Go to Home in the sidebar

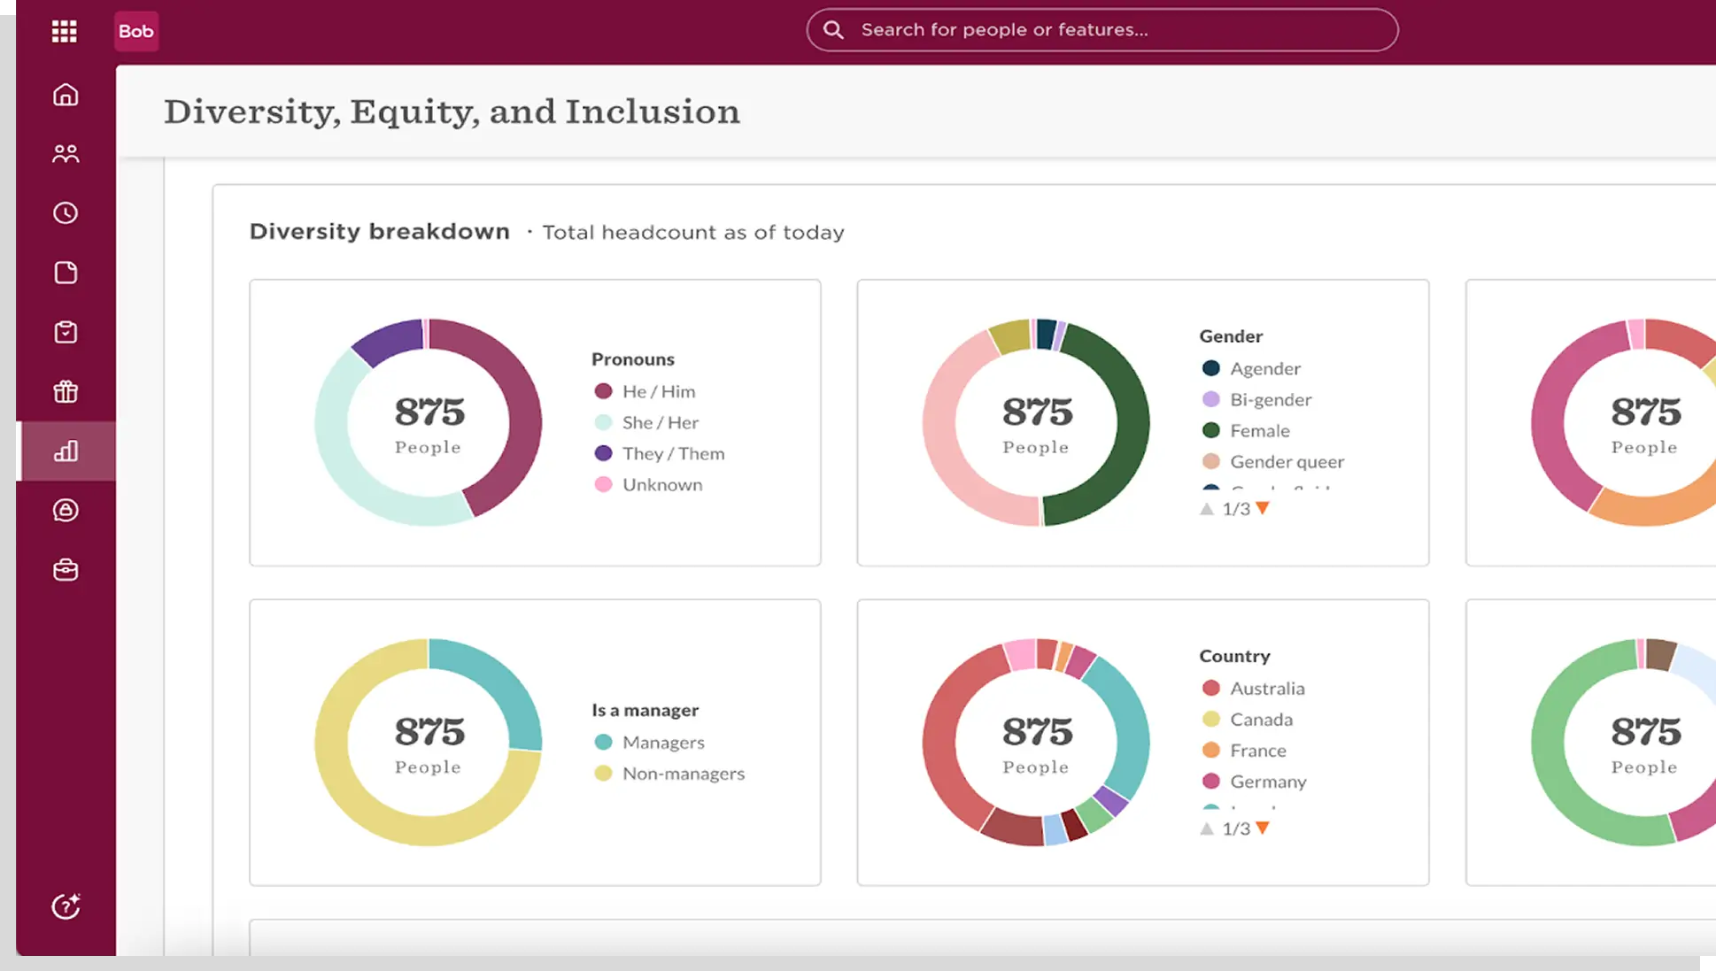(x=66, y=95)
